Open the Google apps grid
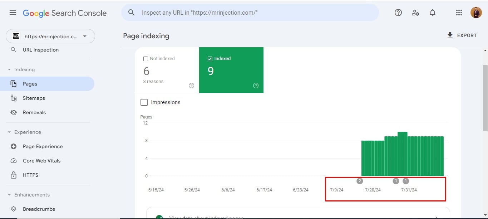Screen dimensions: 488x219 (x=459, y=13)
